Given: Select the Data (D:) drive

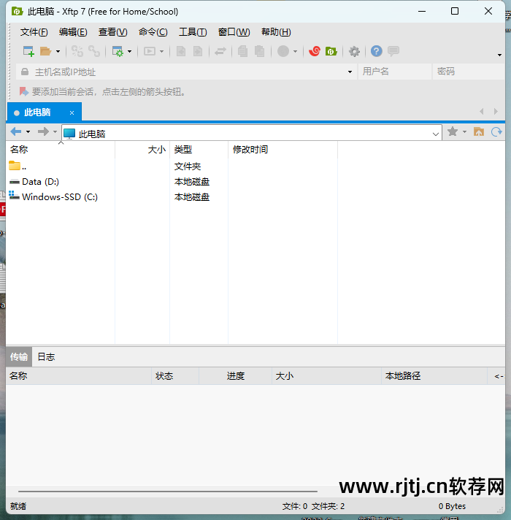Looking at the screenshot, I should click(x=172, y=182).
